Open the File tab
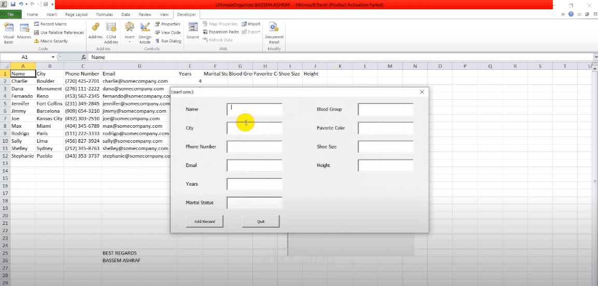 click(11, 14)
